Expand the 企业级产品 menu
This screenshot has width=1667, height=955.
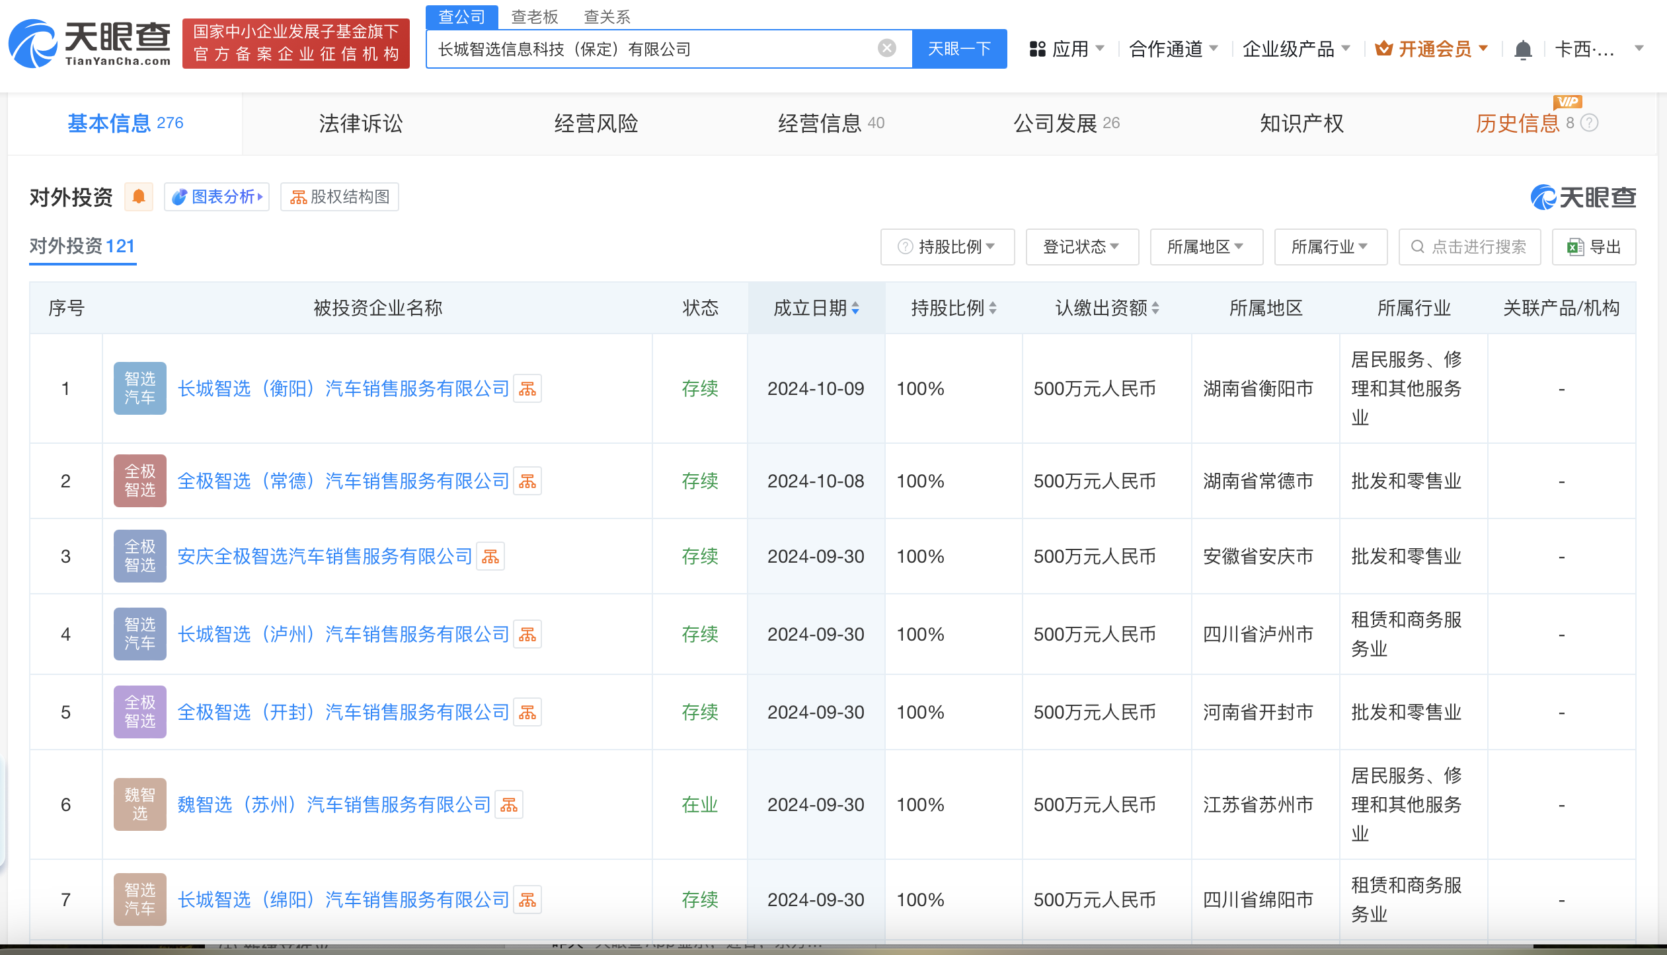(x=1296, y=49)
